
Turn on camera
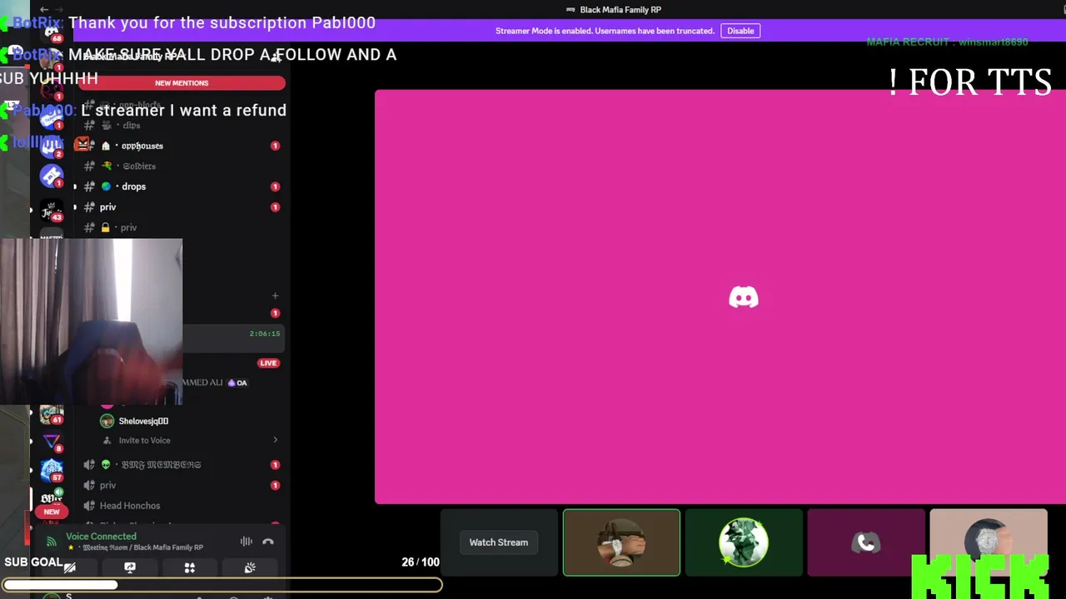point(70,567)
